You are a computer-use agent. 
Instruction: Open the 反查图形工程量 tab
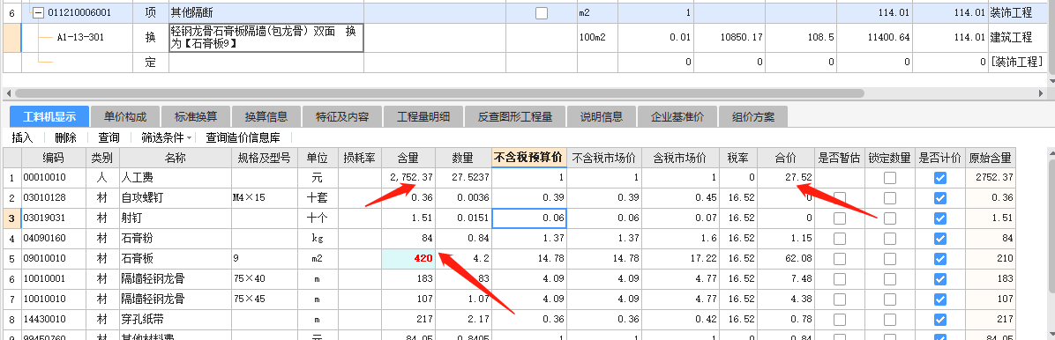[x=515, y=116]
